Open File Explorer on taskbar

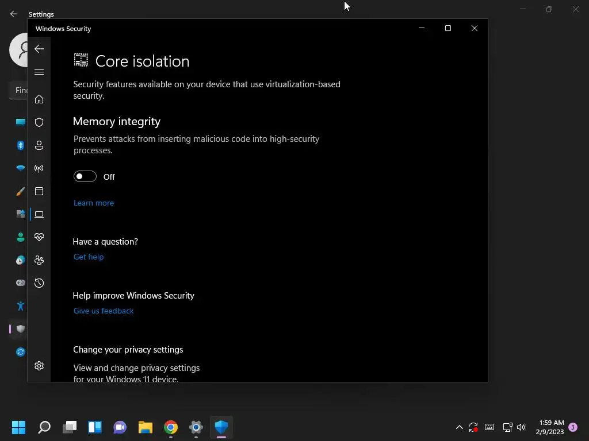[x=146, y=427]
